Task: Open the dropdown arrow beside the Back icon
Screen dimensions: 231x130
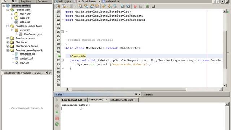Action: tap(67, 6)
